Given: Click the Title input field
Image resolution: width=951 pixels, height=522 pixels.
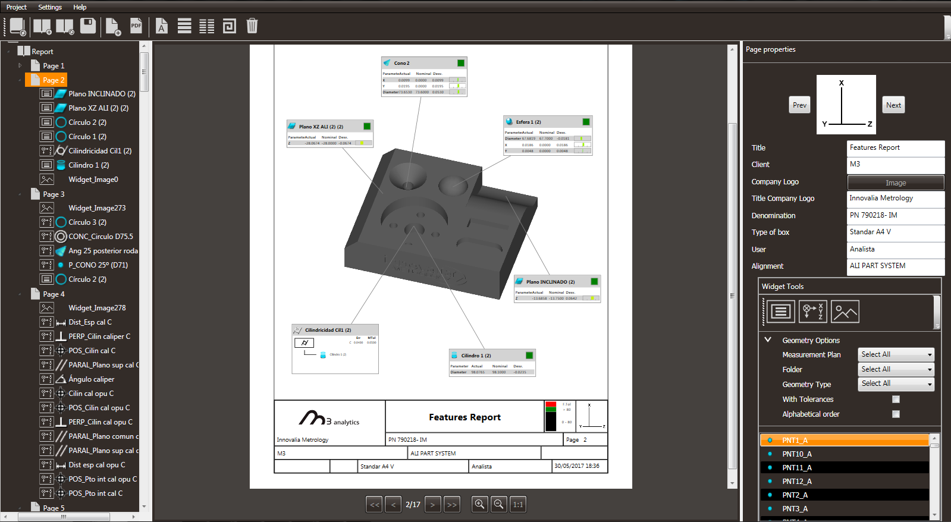Looking at the screenshot, I should [x=895, y=147].
